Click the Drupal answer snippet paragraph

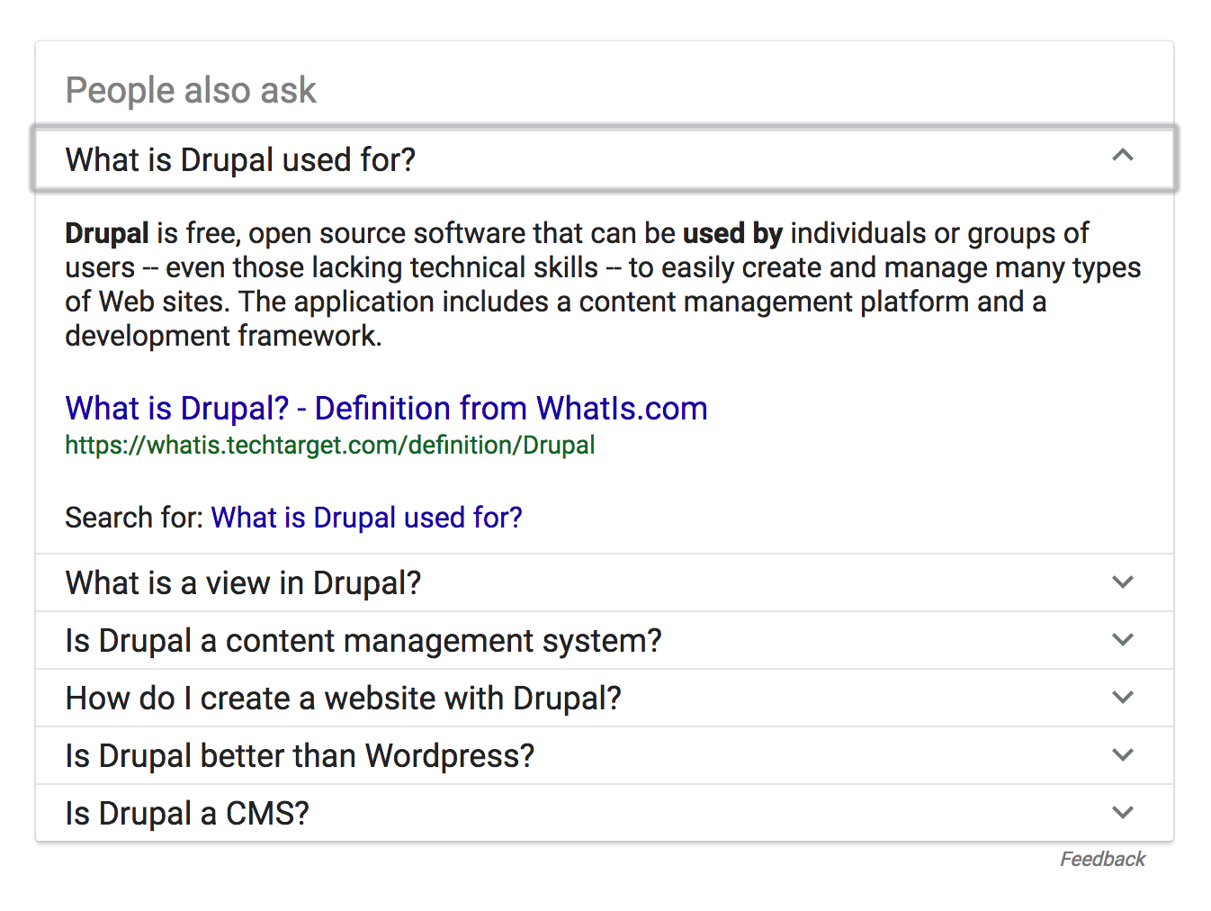603,284
